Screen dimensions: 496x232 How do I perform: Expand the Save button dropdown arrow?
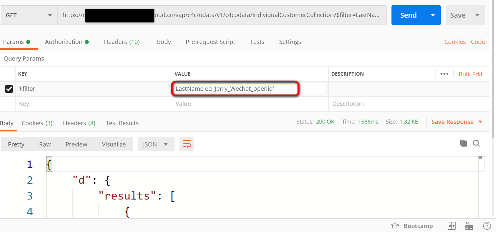click(x=478, y=15)
